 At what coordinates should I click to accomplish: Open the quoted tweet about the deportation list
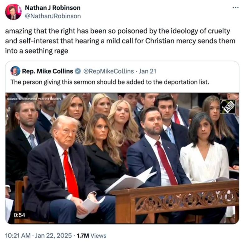pos(110,82)
